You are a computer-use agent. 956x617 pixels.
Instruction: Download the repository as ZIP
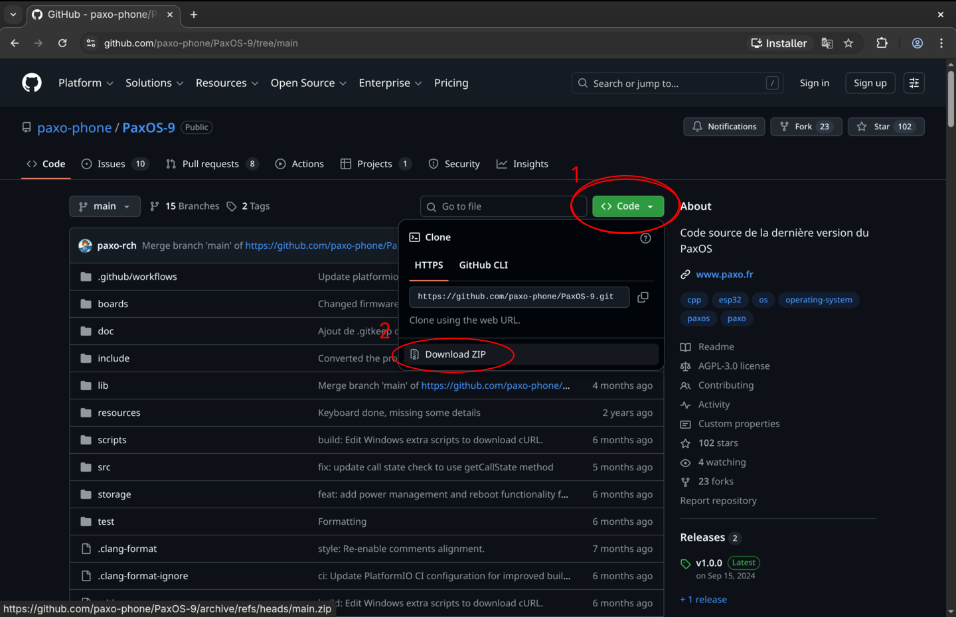pyautogui.click(x=455, y=354)
